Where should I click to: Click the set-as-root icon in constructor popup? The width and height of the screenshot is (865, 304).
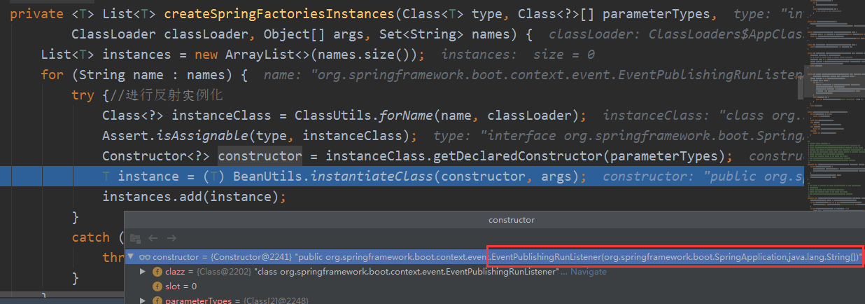pyautogui.click(x=135, y=238)
